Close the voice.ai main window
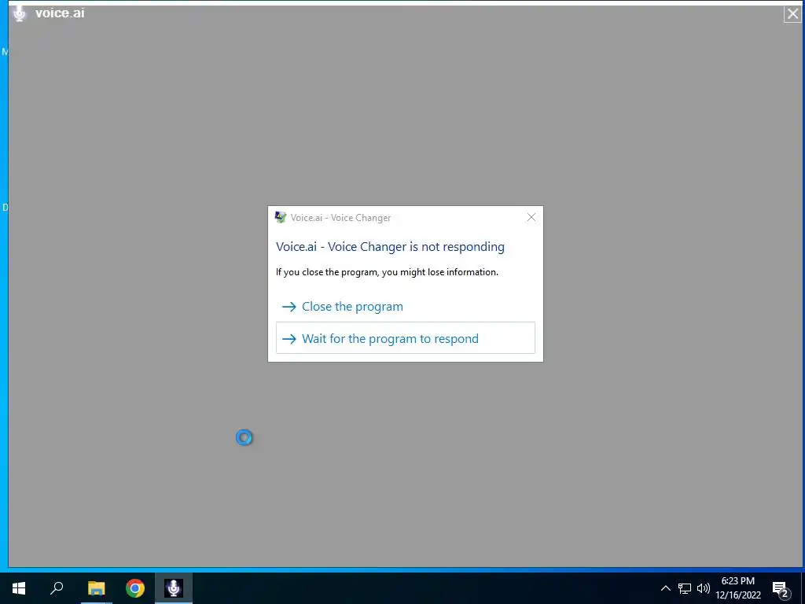The width and height of the screenshot is (805, 604). (792, 14)
